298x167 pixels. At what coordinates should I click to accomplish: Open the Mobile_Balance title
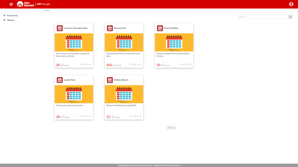(x=121, y=80)
